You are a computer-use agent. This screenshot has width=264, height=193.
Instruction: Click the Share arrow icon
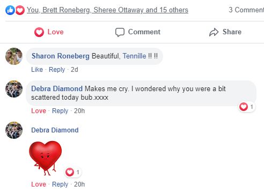click(x=214, y=32)
